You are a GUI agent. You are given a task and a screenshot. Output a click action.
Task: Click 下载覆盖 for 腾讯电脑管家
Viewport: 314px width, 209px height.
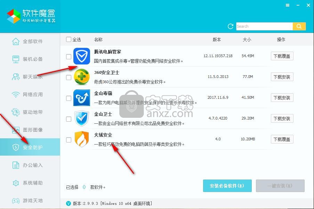point(282,56)
